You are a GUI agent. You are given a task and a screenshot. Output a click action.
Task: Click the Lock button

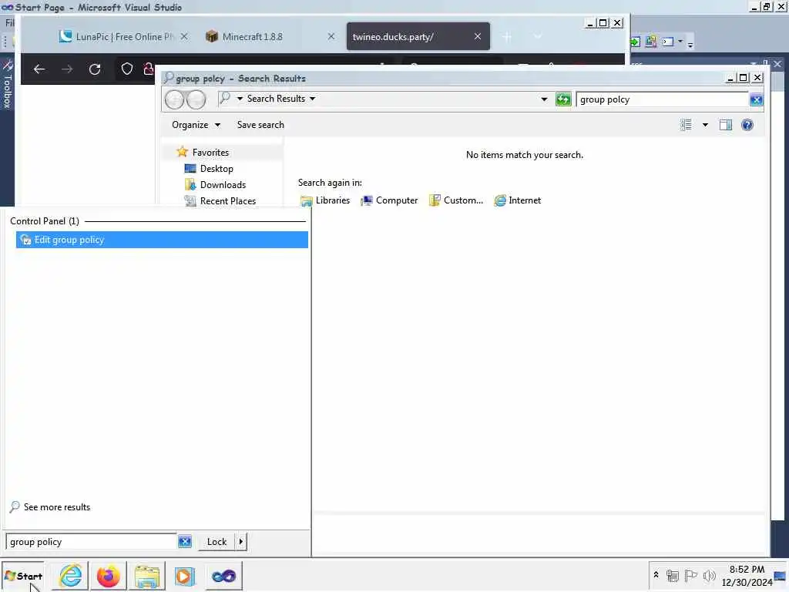coord(217,542)
